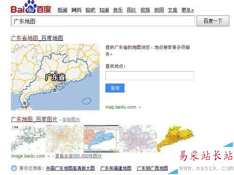The image size is (234, 175).
Task: Open the 中国广东地图高清版大图 suggestion
Action: pyautogui.click(x=70, y=168)
